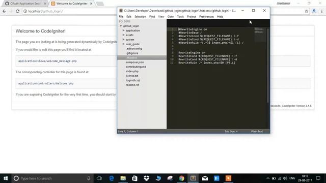
Task: Open readme.rst from the sidebar
Action: pos(132,85)
